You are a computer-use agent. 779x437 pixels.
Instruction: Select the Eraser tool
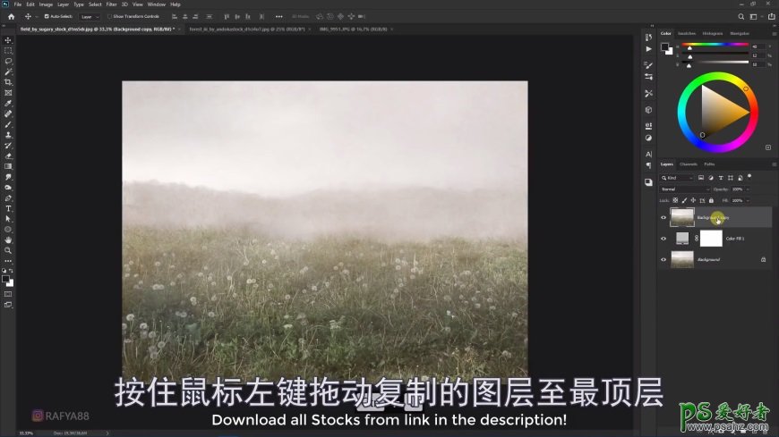[x=8, y=155]
